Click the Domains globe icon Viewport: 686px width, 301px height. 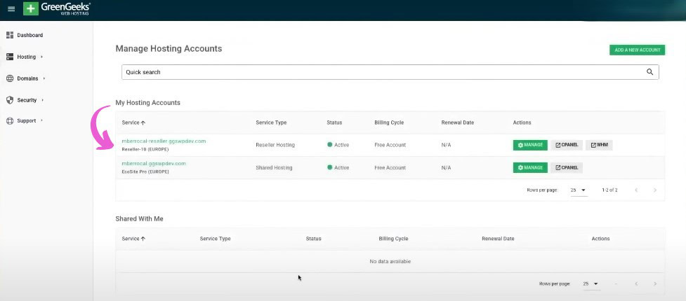(10, 78)
